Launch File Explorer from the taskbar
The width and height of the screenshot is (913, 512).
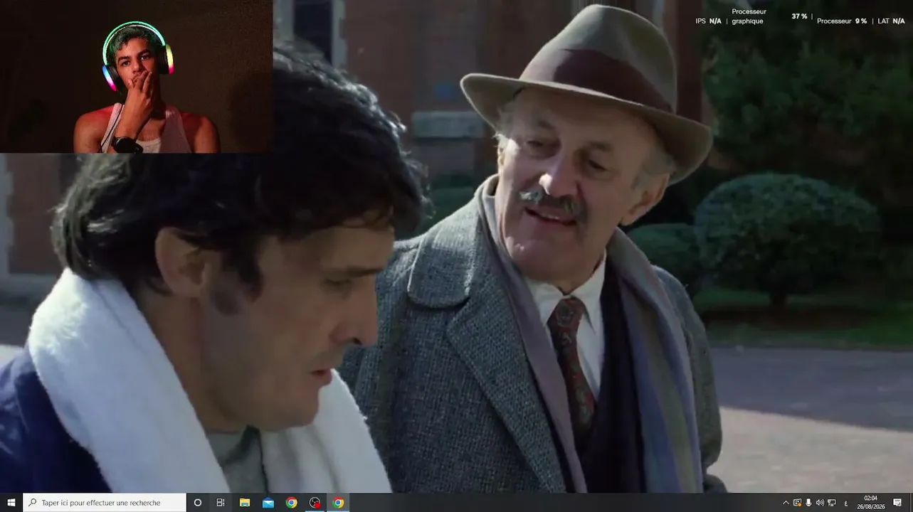pos(245,503)
